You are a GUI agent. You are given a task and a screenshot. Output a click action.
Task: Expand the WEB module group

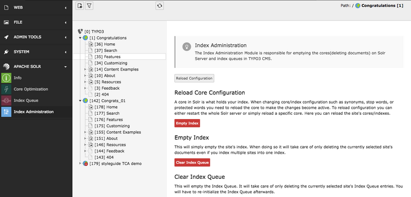click(65, 8)
